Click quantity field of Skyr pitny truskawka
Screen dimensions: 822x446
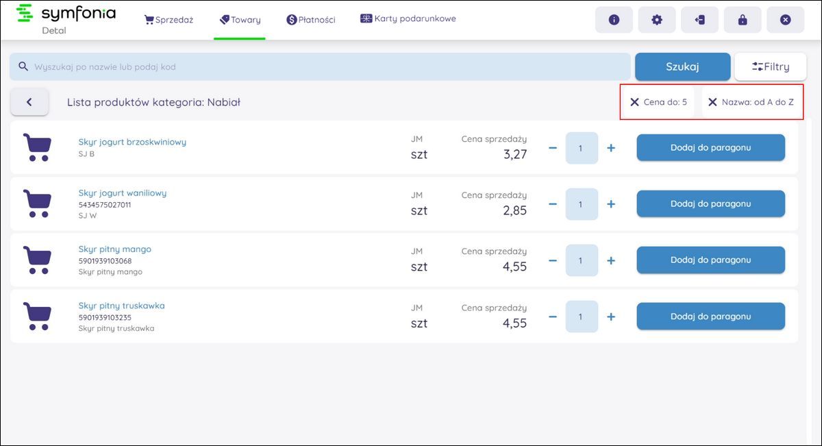pyautogui.click(x=582, y=317)
